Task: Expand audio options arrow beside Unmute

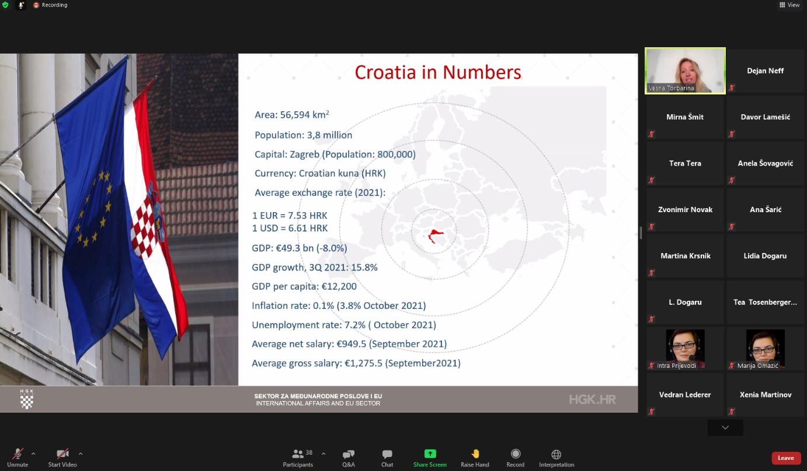Action: [x=33, y=454]
